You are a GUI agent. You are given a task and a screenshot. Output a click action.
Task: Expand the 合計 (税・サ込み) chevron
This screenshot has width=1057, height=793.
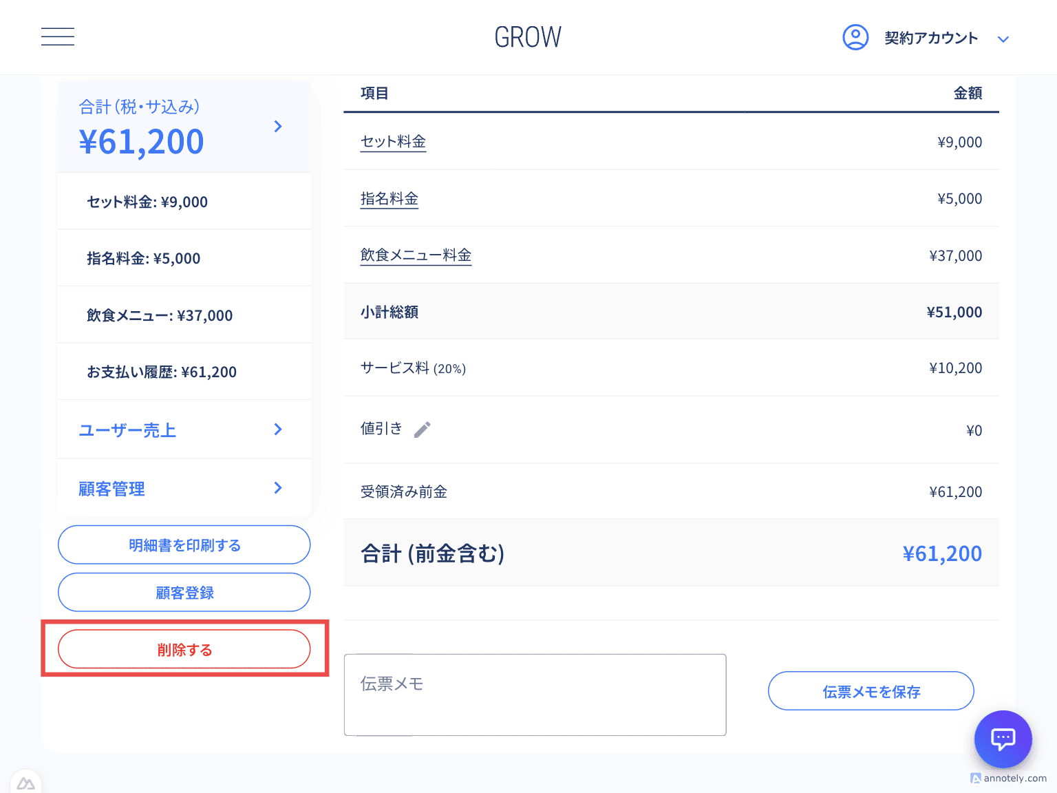click(x=278, y=126)
